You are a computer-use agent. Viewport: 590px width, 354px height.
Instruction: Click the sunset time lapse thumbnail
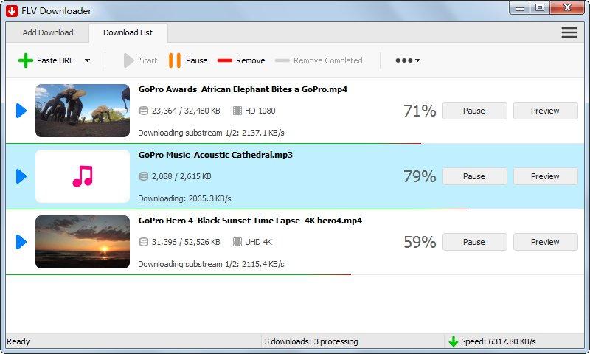coord(83,242)
